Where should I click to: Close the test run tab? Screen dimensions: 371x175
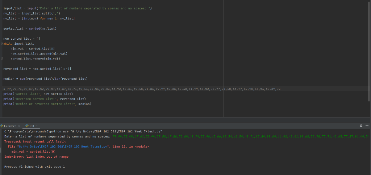click(x=37, y=126)
